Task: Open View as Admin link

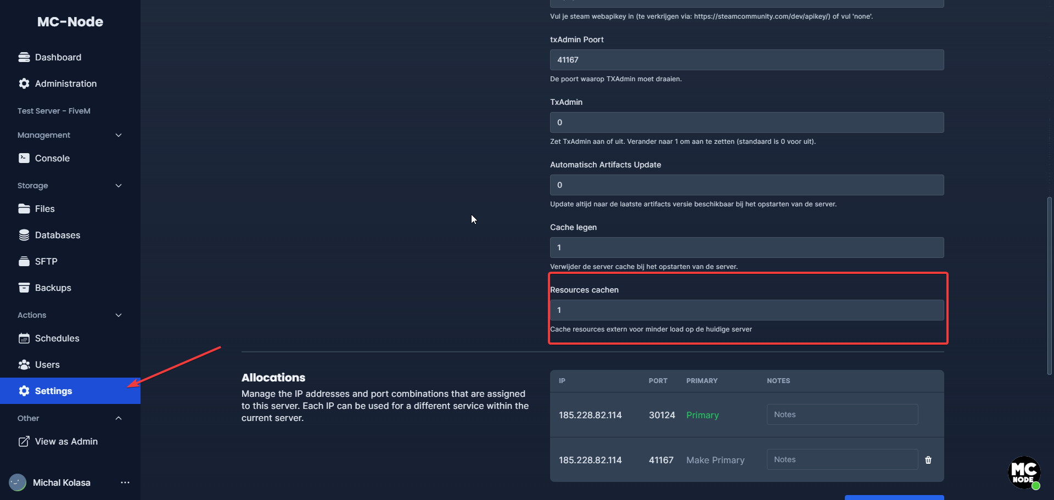Action: (x=70, y=441)
